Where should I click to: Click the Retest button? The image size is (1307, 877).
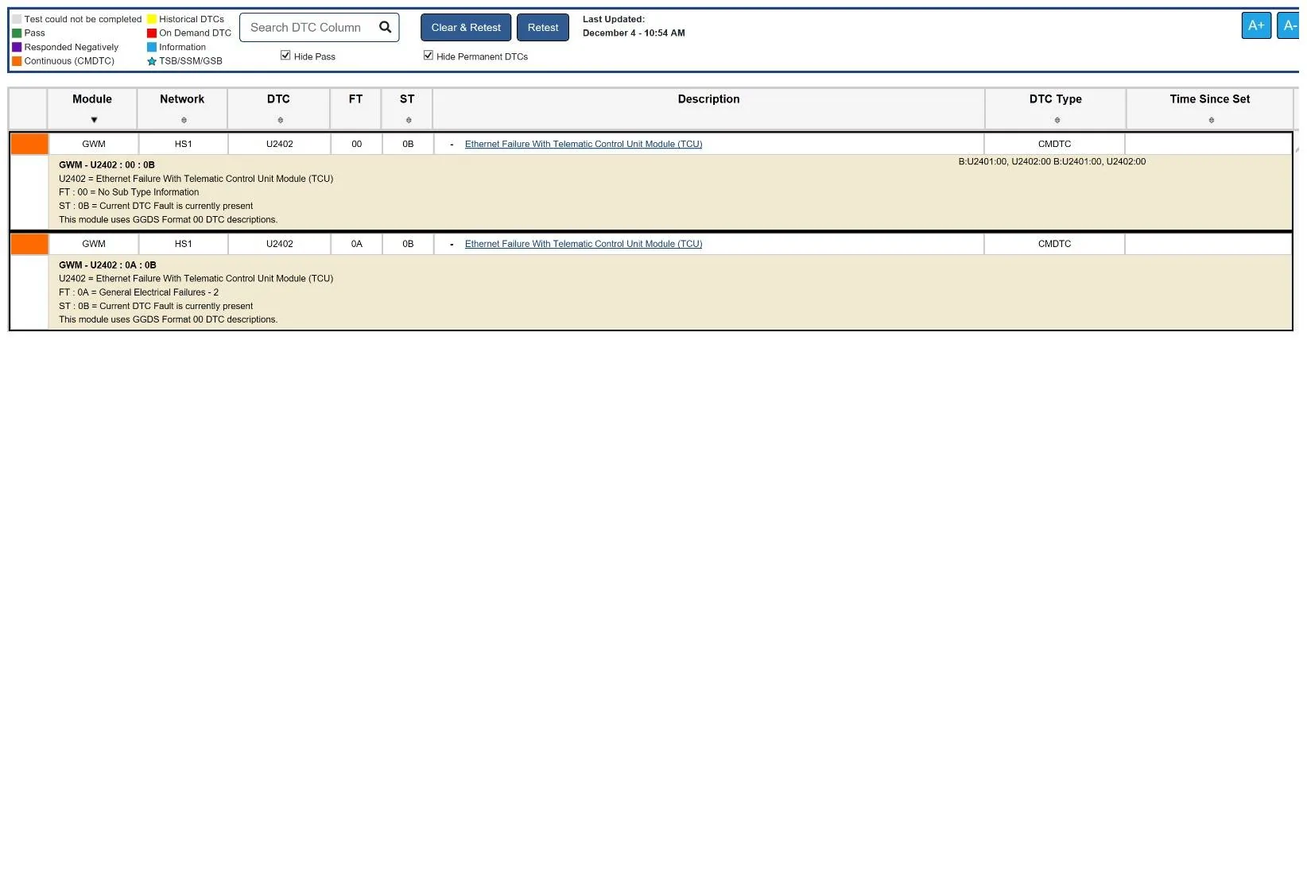click(543, 27)
